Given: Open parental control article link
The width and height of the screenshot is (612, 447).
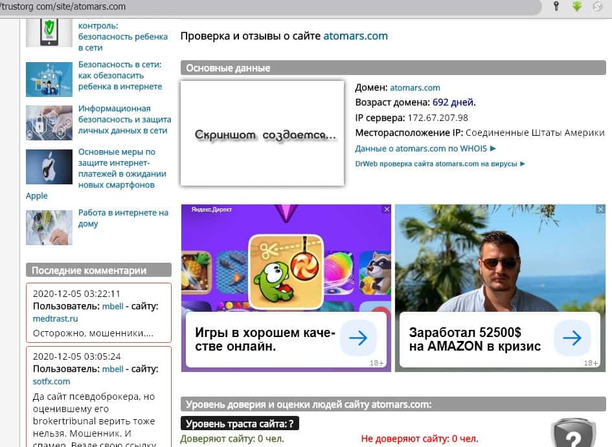Looking at the screenshot, I should [123, 36].
